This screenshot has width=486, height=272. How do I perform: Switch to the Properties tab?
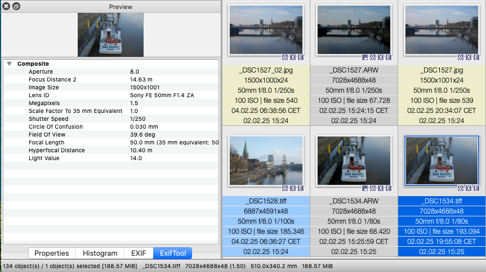pyautogui.click(x=51, y=253)
